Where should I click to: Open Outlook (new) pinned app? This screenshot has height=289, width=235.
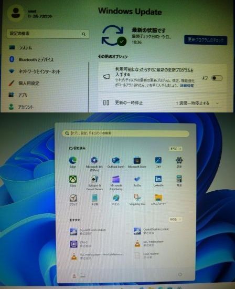point(116,162)
